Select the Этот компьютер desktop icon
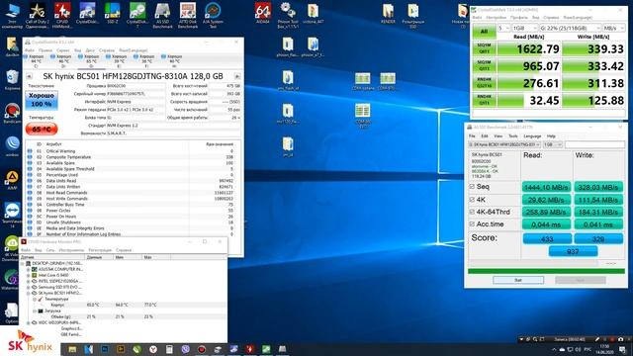Viewport: 633px width, 356px height. coord(12,15)
